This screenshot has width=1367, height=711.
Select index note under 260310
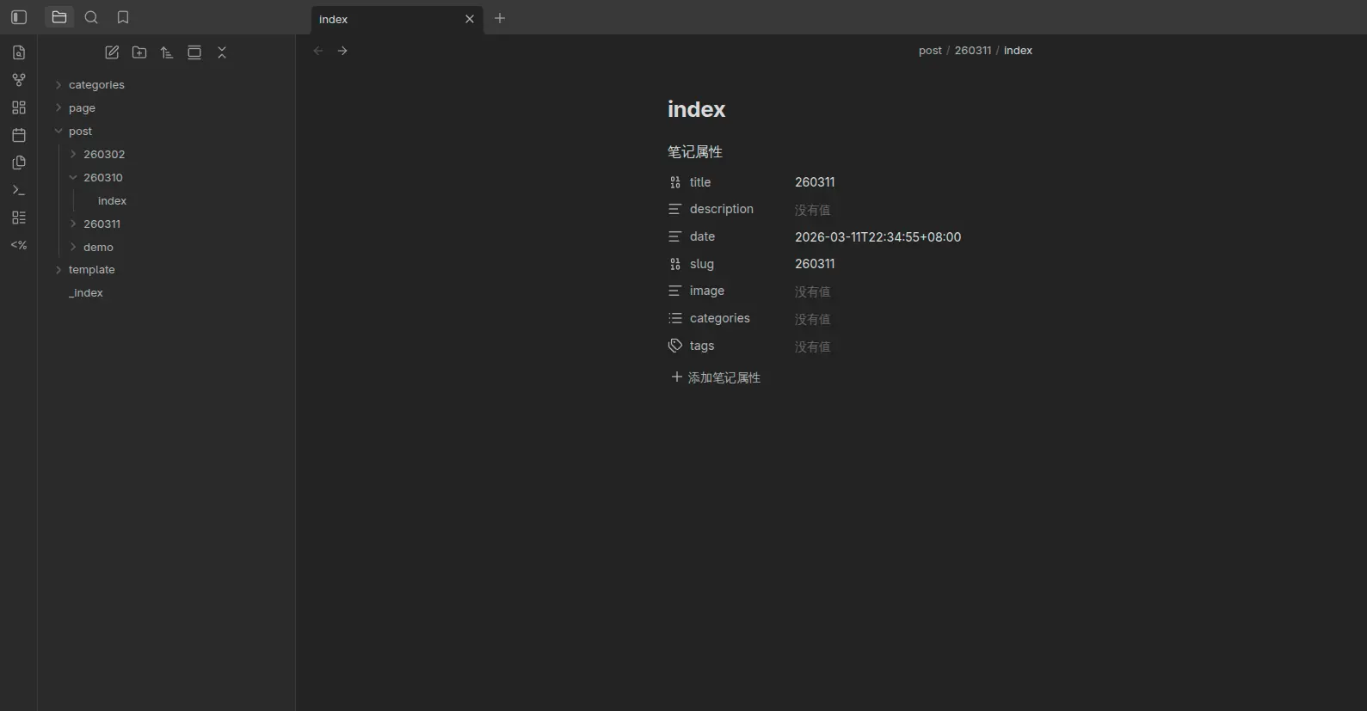tap(112, 201)
